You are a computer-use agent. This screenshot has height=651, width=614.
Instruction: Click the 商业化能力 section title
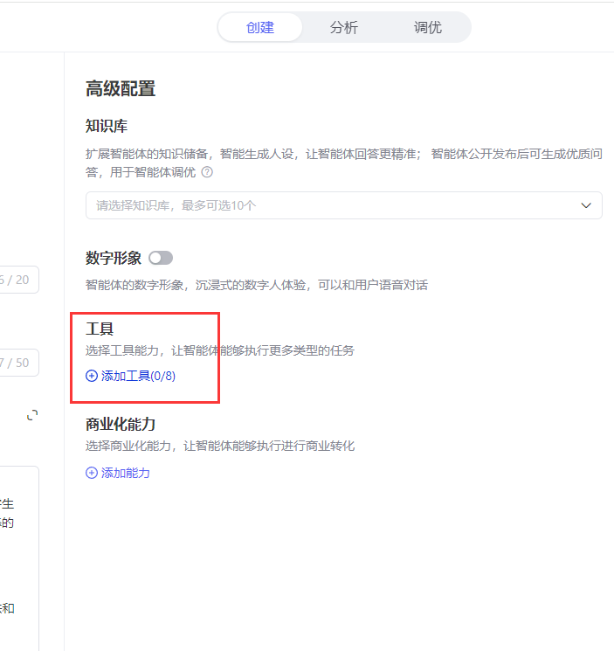121,425
